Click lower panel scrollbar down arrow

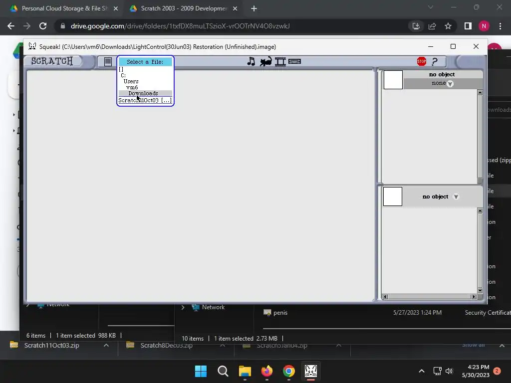(x=480, y=290)
